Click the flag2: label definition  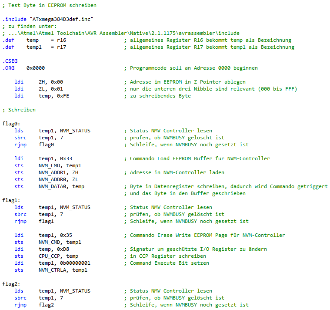pos(10,284)
